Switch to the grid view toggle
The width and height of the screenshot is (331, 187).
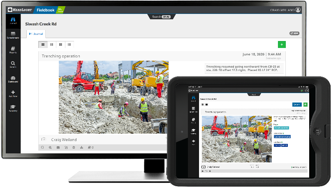pos(60,44)
